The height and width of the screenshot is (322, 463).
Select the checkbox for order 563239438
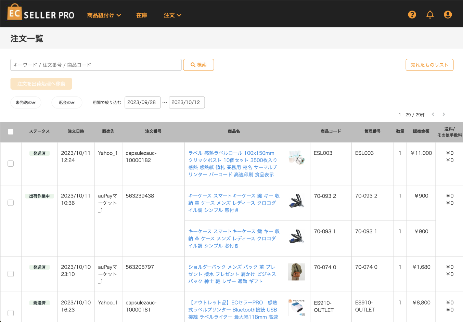click(x=11, y=203)
